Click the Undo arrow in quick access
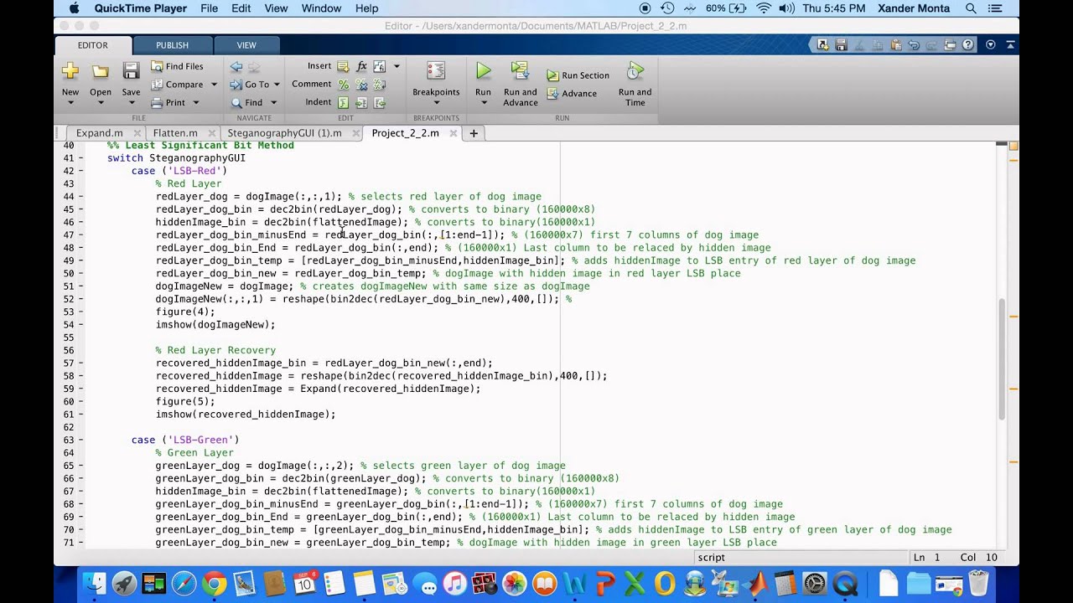The image size is (1073, 603). pyautogui.click(x=914, y=45)
